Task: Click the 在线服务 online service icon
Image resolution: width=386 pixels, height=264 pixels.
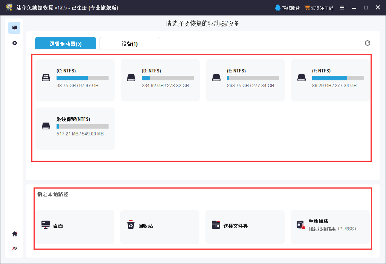Action: pyautogui.click(x=278, y=8)
